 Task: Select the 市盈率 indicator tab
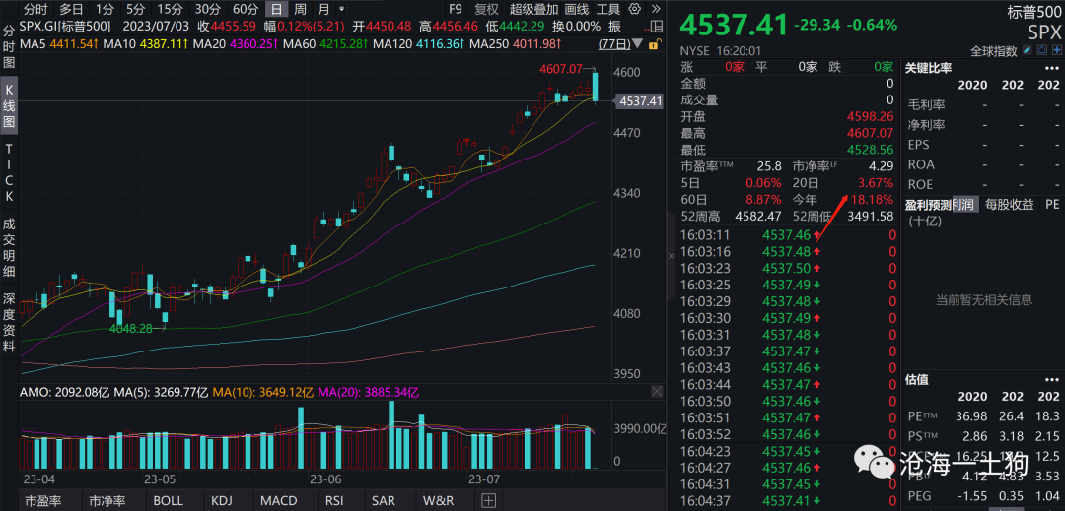pos(42,501)
